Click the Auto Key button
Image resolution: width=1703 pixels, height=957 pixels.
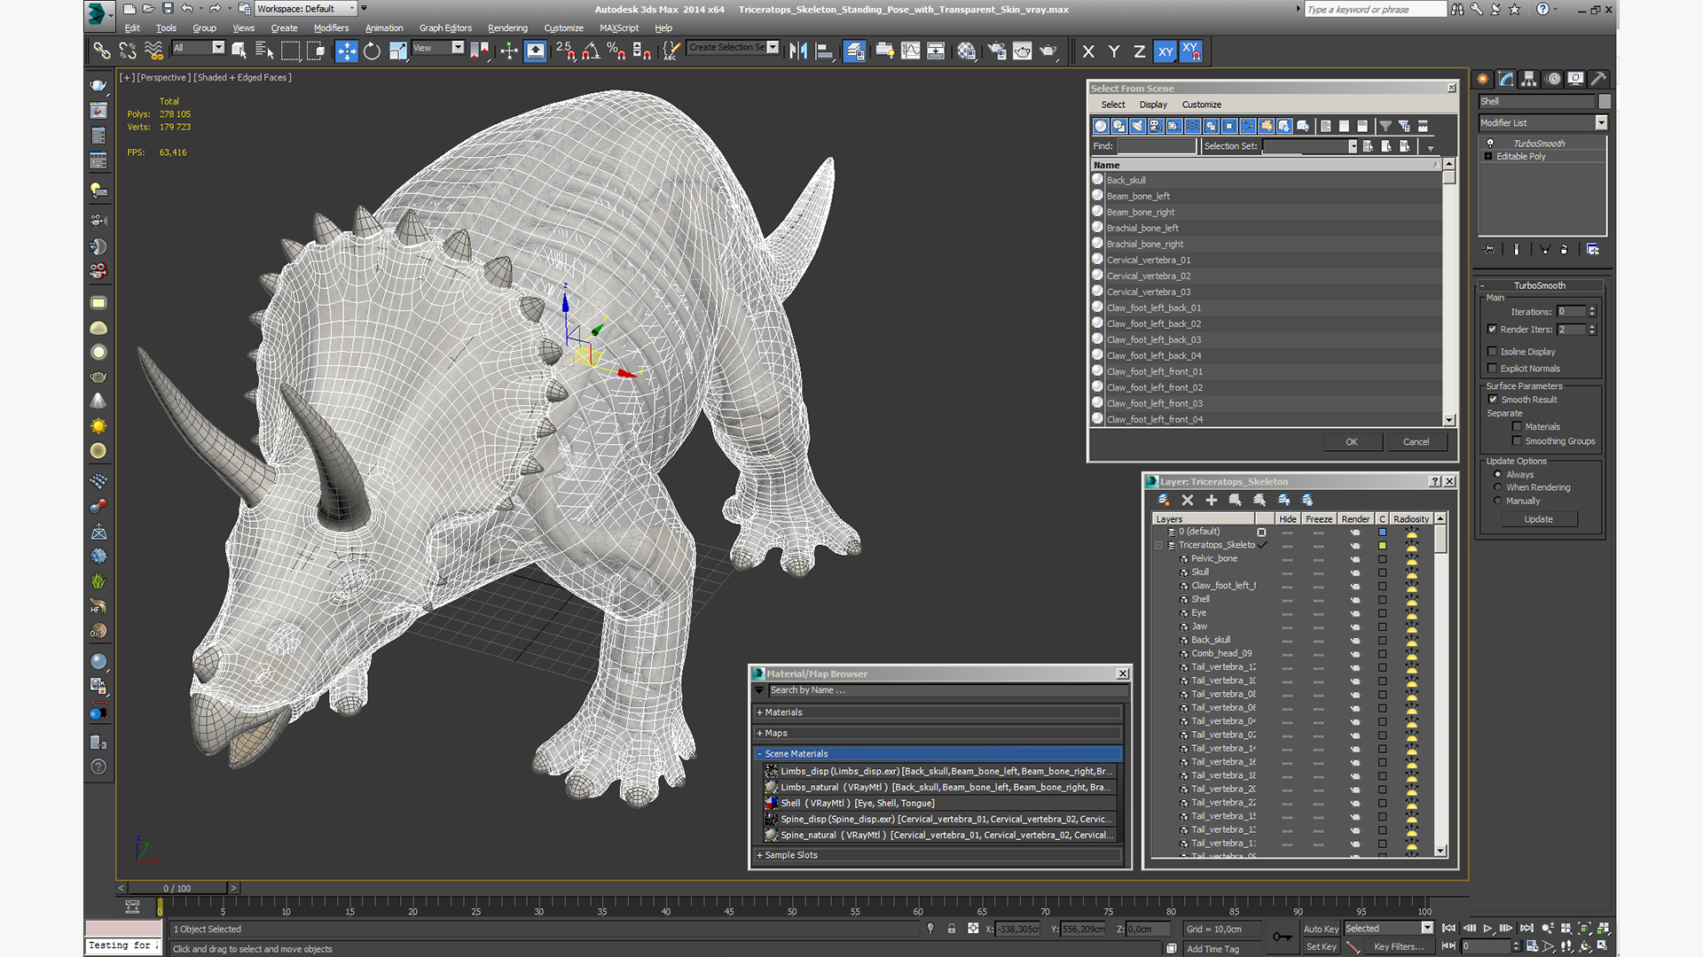tap(1321, 930)
